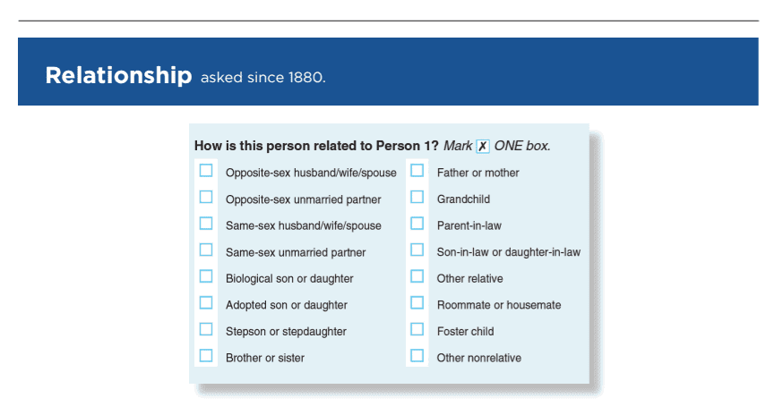Mark the Foster child checkbox
This screenshot has width=783, height=415.
tap(417, 329)
